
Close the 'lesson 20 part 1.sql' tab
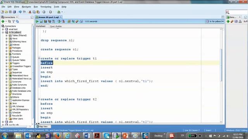(x=60, y=17)
